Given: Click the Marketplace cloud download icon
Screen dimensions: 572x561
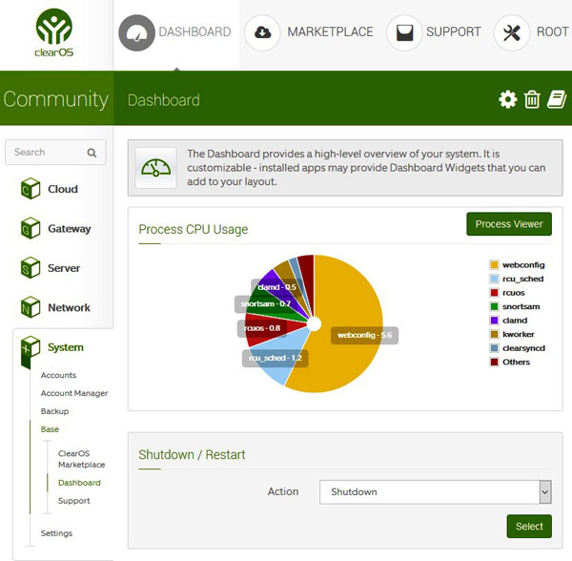Looking at the screenshot, I should click(263, 32).
